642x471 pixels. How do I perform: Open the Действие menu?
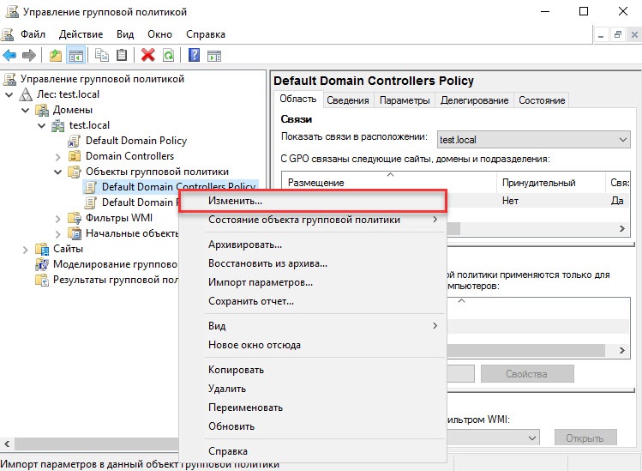[81, 34]
